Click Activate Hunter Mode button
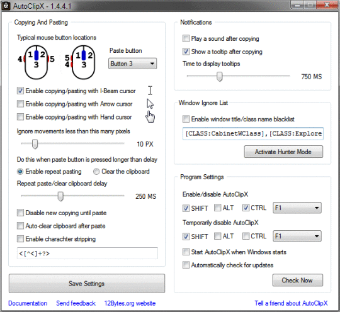Viewport: 340px width, 312px height. pos(283,152)
